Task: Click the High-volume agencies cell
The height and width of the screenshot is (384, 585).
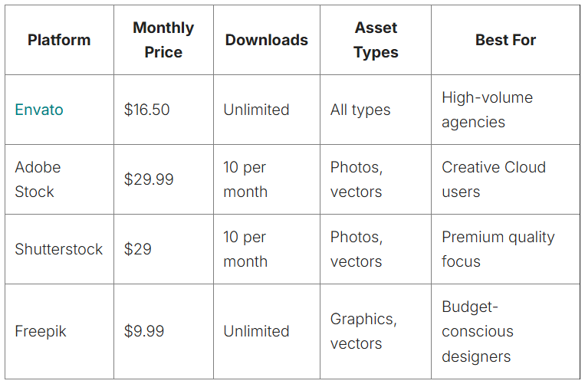Action: pos(487,110)
